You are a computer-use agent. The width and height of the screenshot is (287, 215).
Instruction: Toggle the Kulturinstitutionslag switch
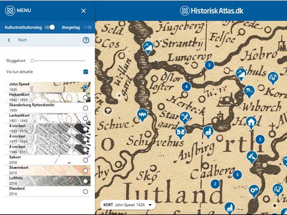(x=50, y=28)
